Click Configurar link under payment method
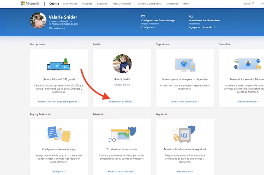The width and height of the screenshot is (264, 175). [x=148, y=27]
